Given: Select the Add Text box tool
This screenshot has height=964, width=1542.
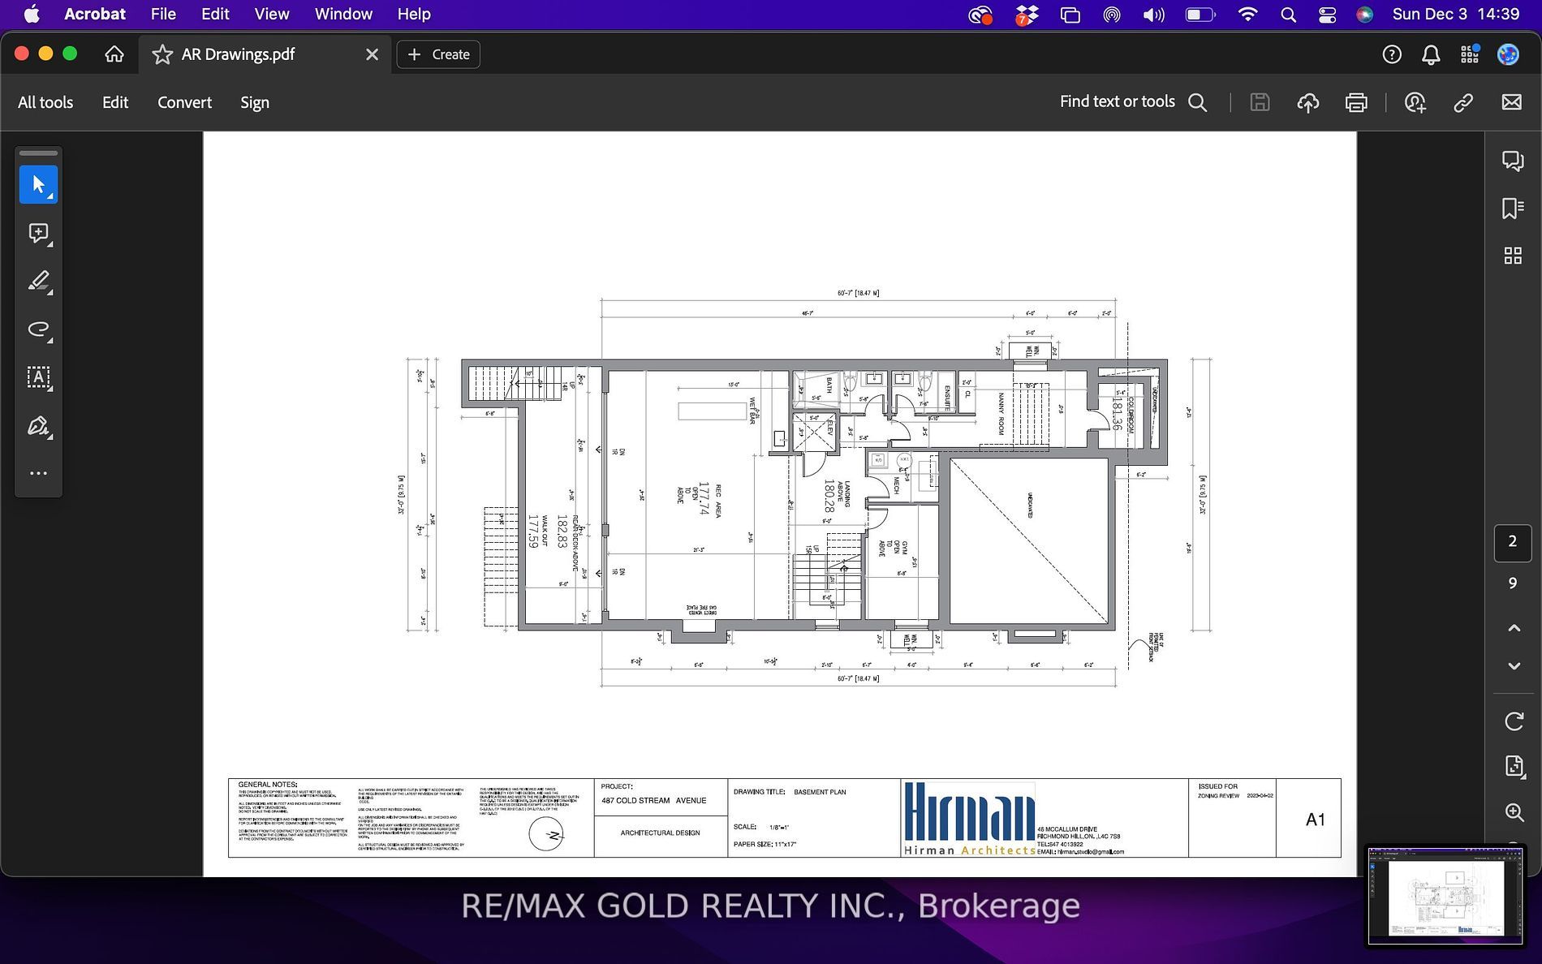Looking at the screenshot, I should 38,377.
